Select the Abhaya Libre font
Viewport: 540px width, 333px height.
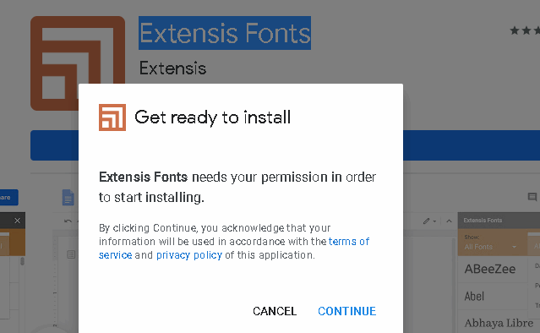point(499,323)
